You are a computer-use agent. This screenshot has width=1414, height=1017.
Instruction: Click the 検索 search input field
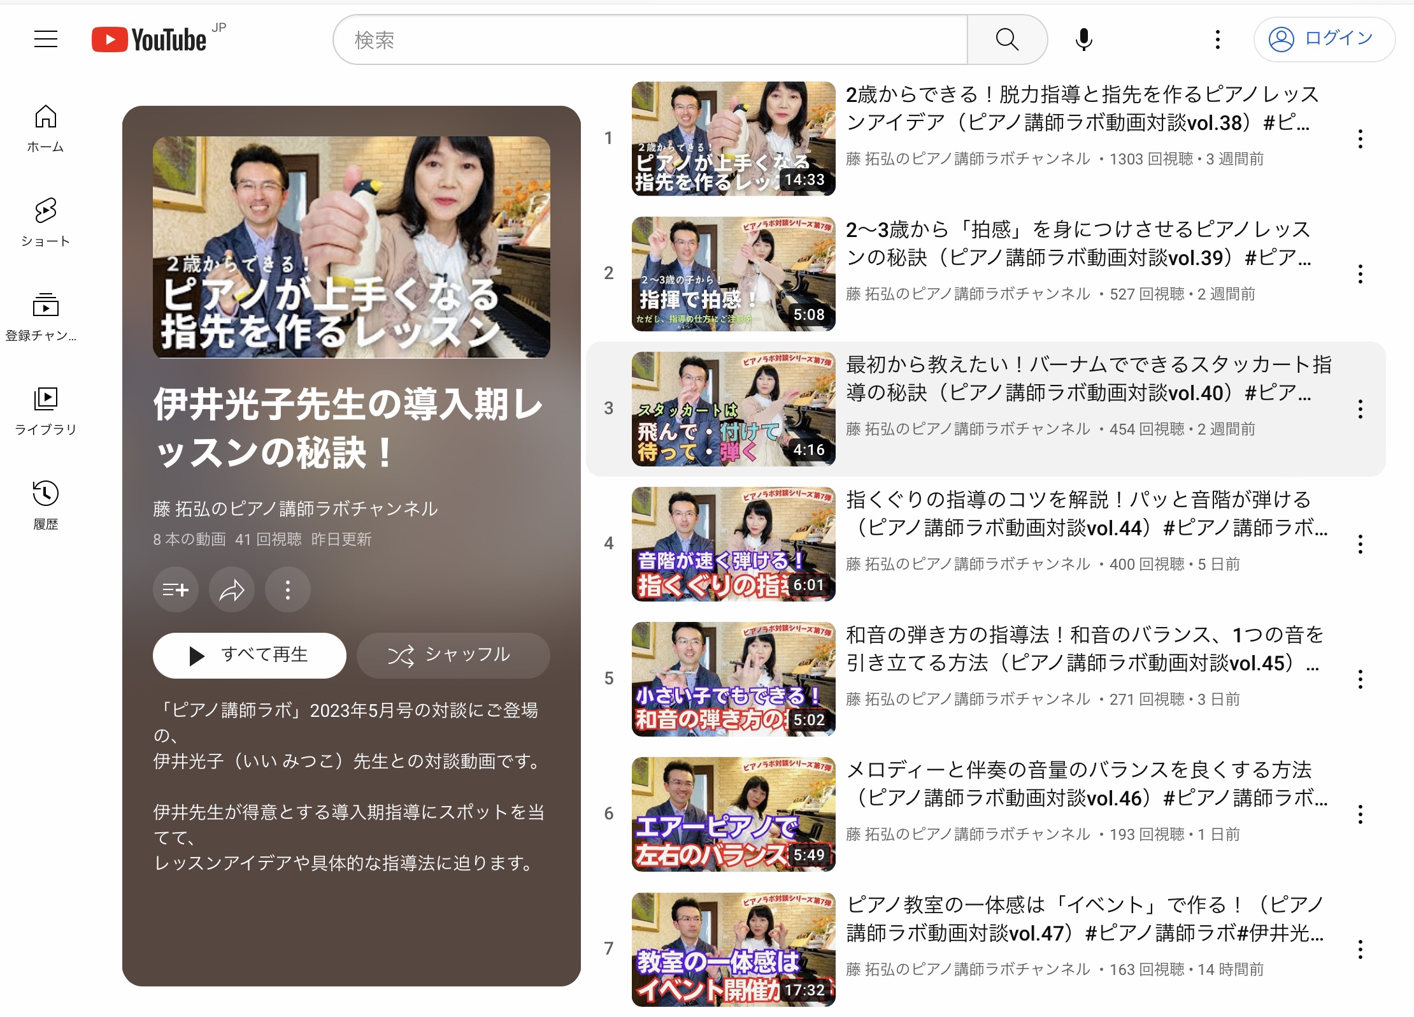pyautogui.click(x=650, y=40)
